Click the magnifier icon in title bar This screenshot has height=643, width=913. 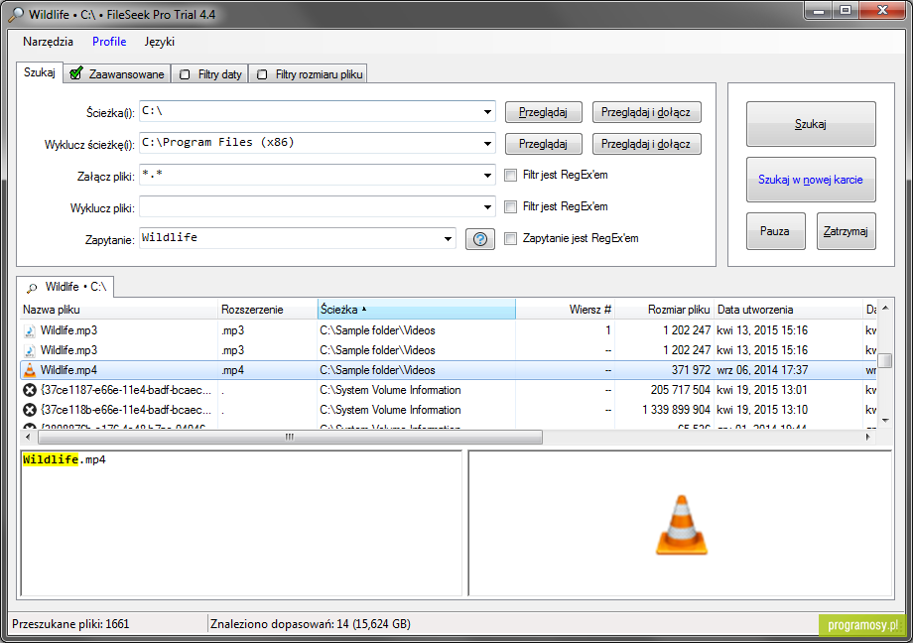[16, 14]
